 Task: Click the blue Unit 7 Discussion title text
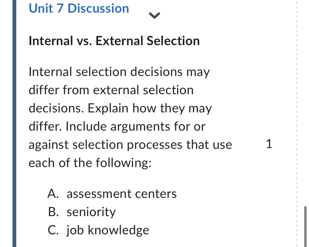coord(79,8)
